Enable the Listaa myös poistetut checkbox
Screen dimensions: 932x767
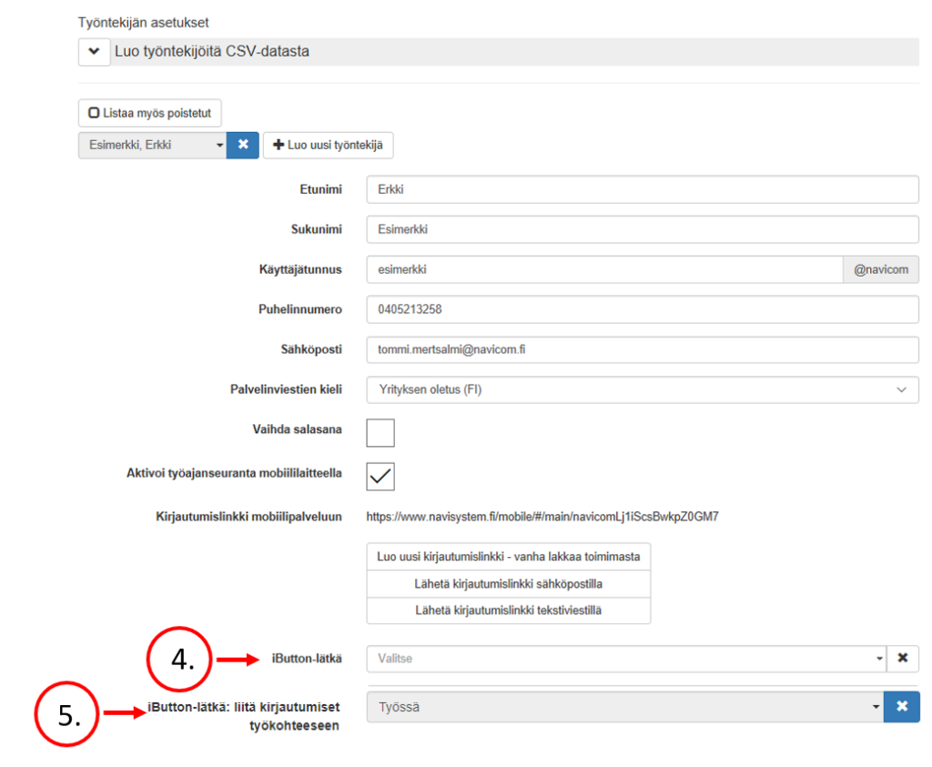click(94, 113)
